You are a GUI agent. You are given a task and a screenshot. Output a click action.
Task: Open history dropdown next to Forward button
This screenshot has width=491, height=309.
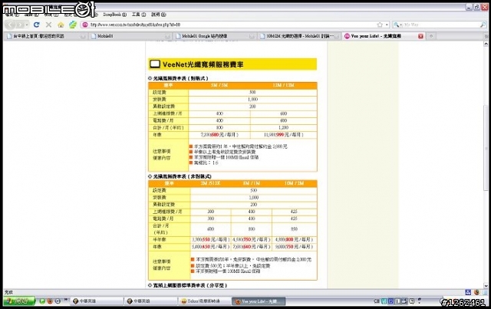(27, 25)
